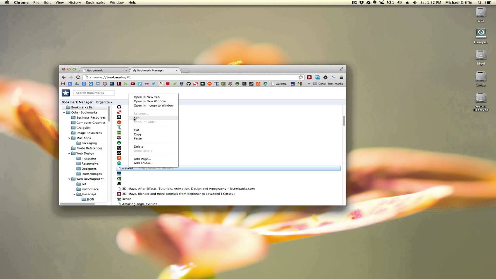Select the 4chan bookmark row
Viewport: 496px width, 279px height.
[229, 199]
